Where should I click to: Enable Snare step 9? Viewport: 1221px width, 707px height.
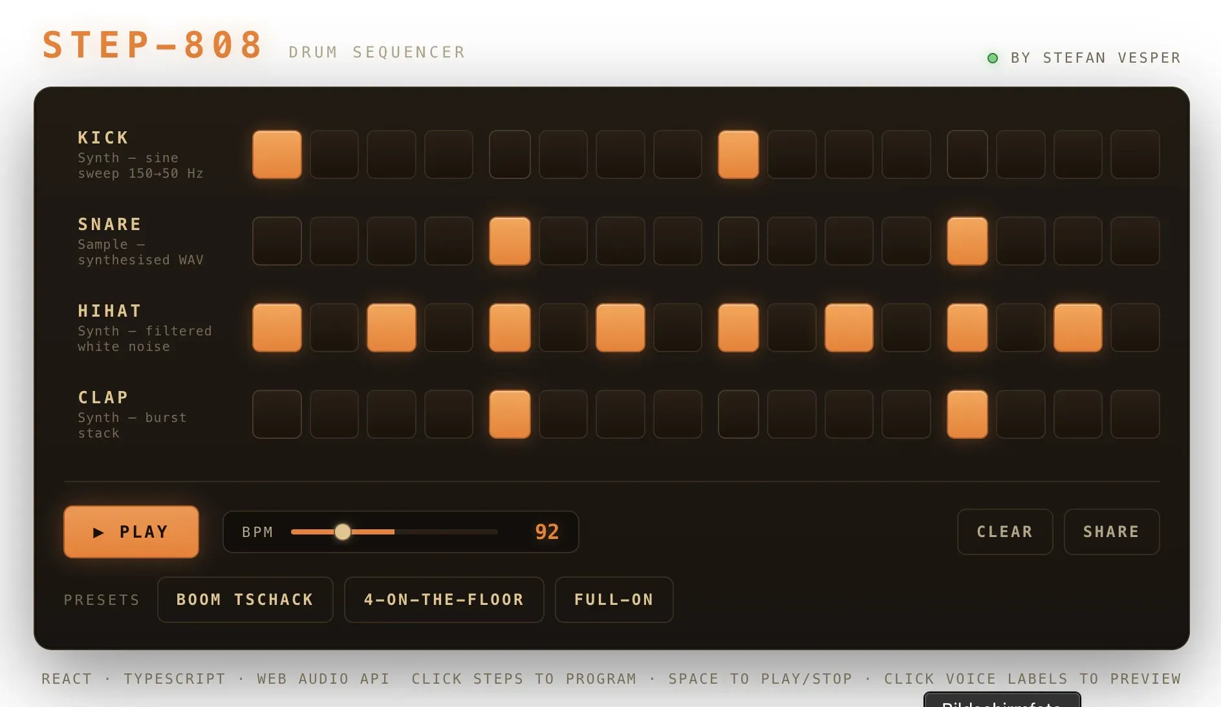[x=739, y=241]
